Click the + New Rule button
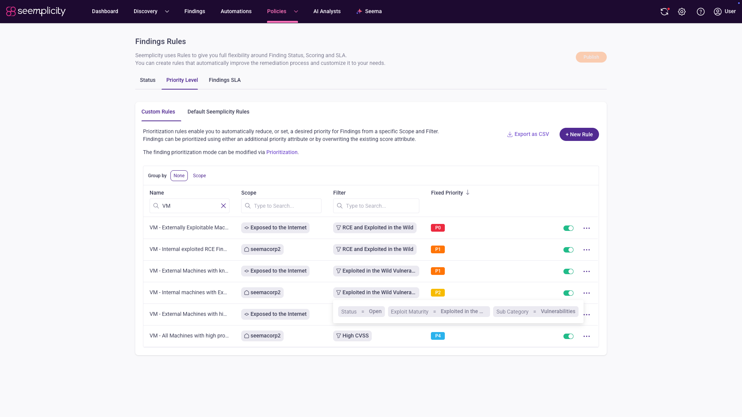The width and height of the screenshot is (742, 417). 579,134
